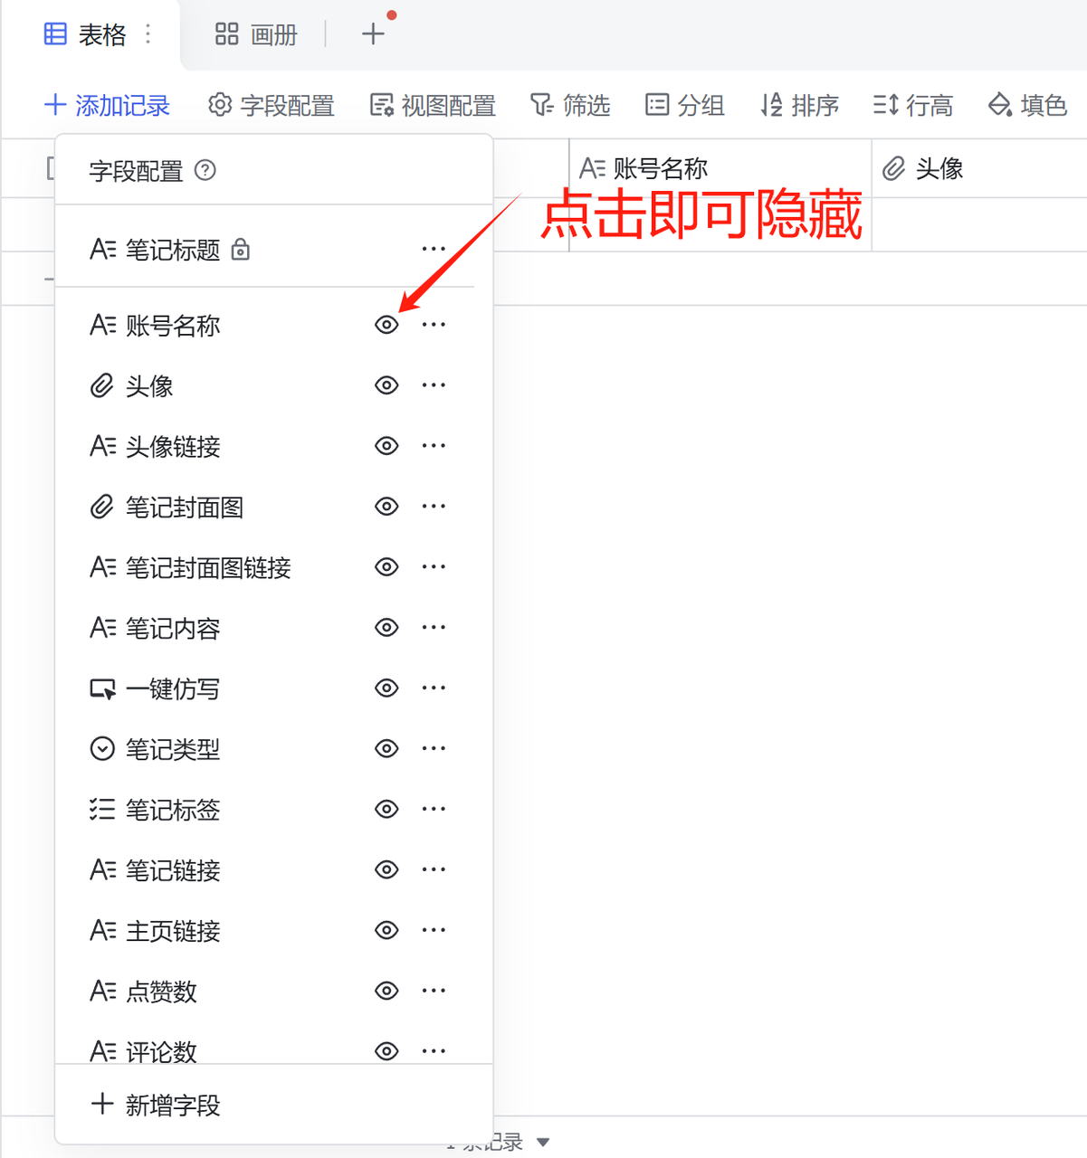Create a new view with the plus button
1087x1158 pixels.
coord(371,33)
